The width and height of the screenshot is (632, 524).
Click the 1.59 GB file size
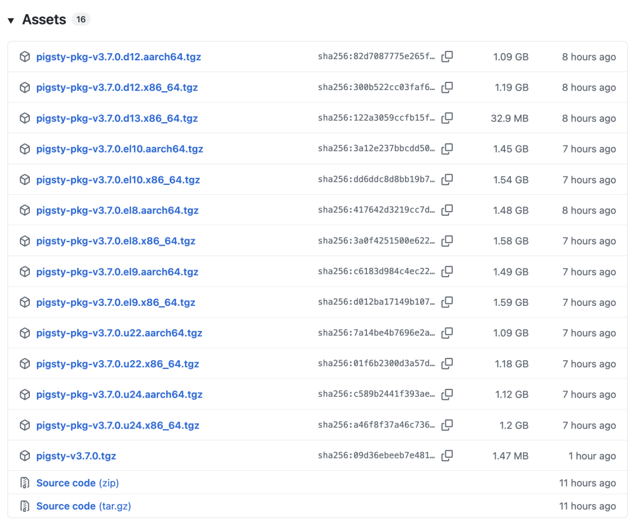point(511,302)
